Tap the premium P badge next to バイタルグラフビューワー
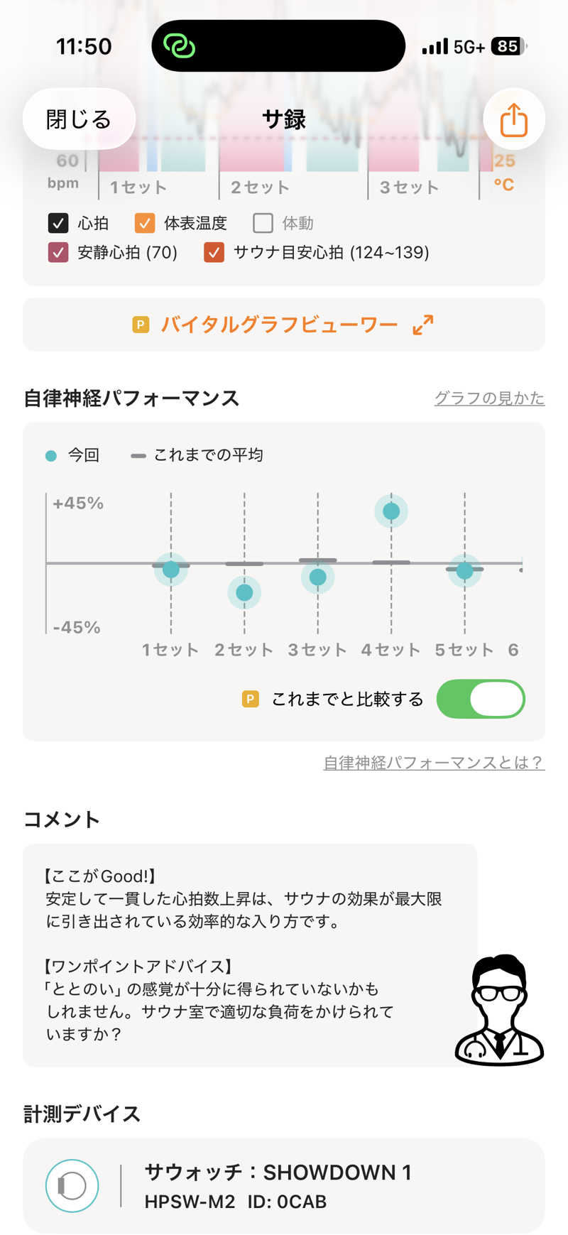The height and width of the screenshot is (1235, 568). pos(141,325)
